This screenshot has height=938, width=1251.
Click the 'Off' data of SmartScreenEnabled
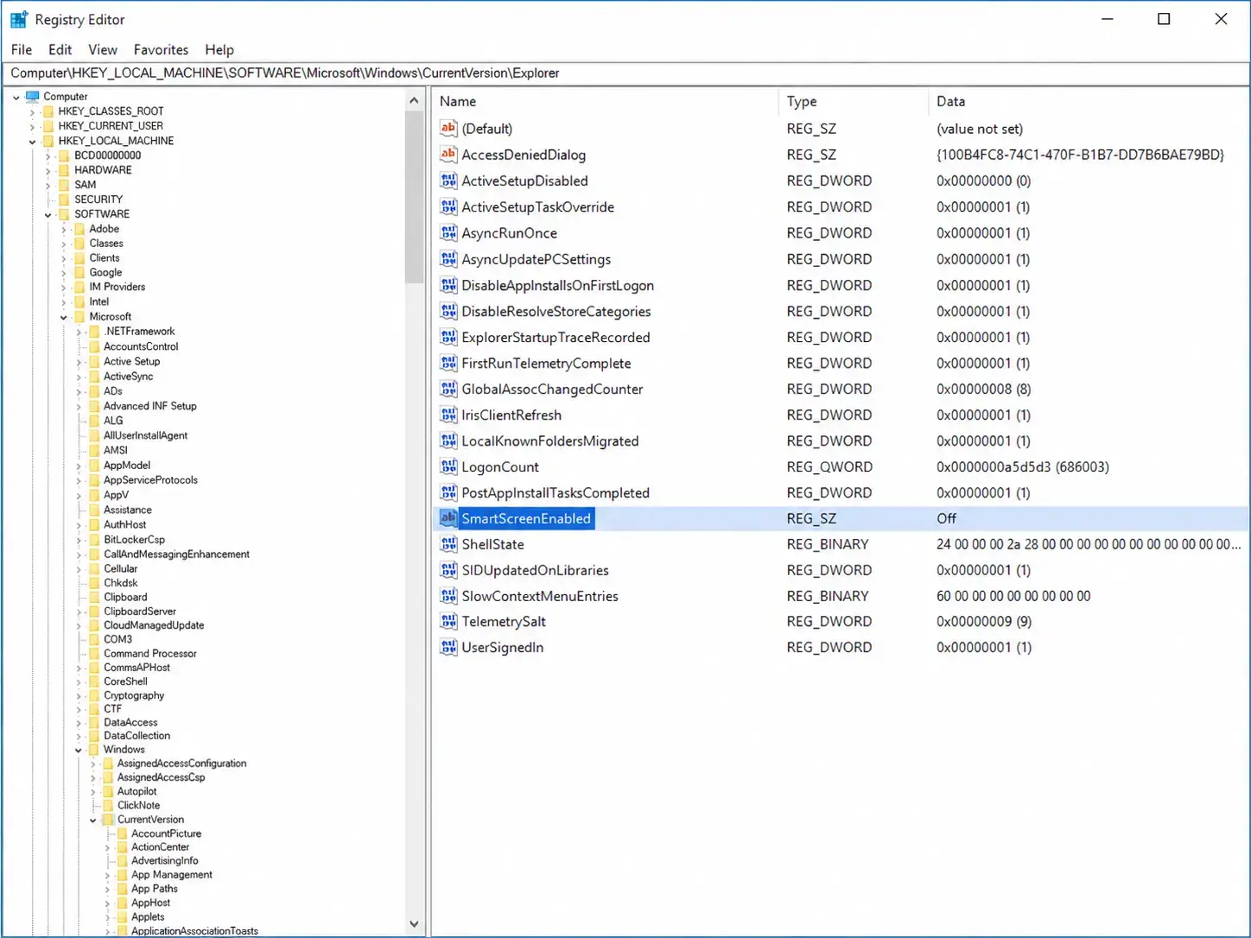(947, 518)
